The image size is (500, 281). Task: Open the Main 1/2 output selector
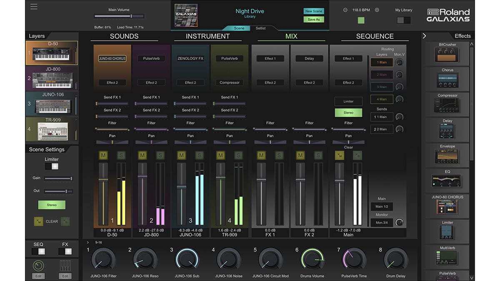point(382,206)
